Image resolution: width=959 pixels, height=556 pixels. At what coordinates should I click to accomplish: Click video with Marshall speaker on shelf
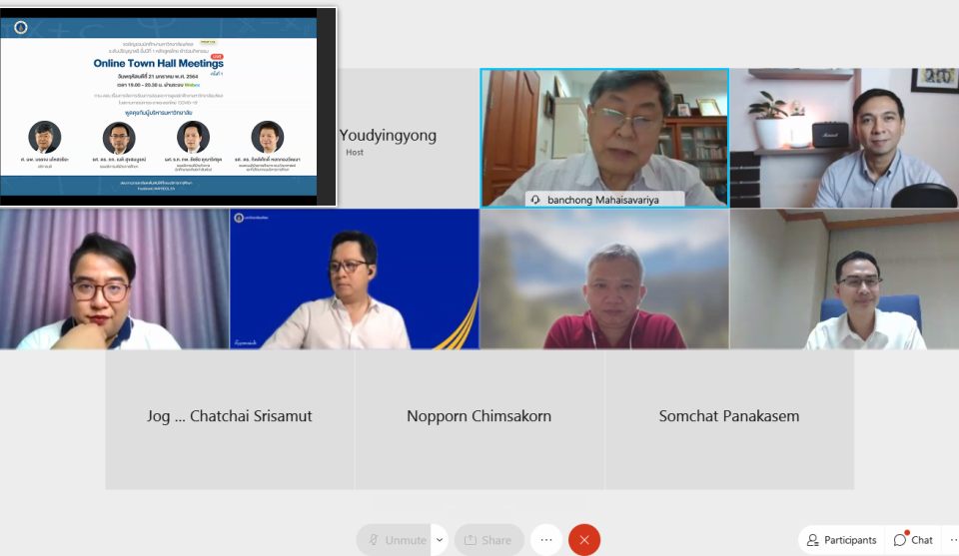coord(843,138)
